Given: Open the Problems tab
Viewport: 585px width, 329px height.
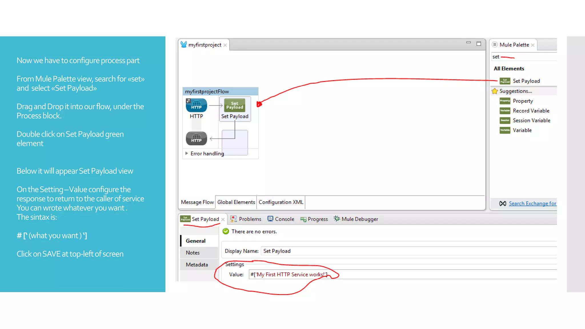Looking at the screenshot, I should tap(246, 219).
